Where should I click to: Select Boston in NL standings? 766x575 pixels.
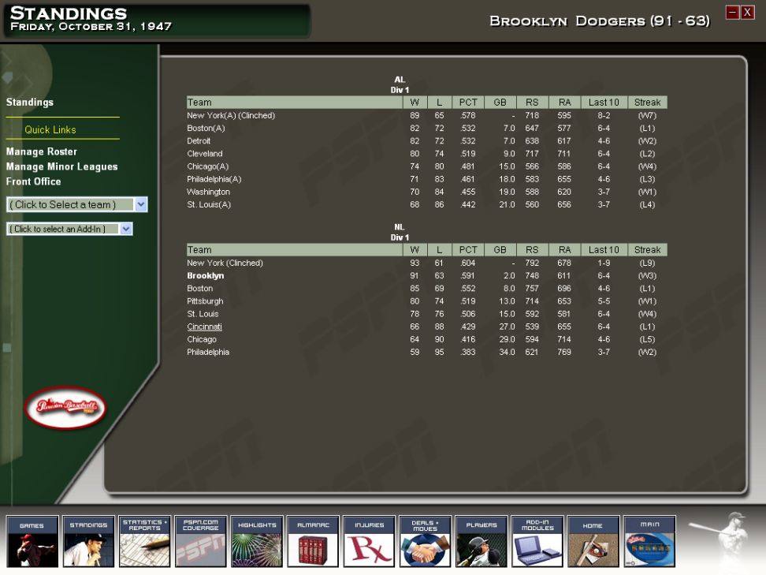426,289
